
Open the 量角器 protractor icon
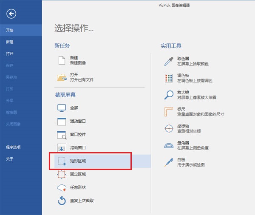pos(170,146)
